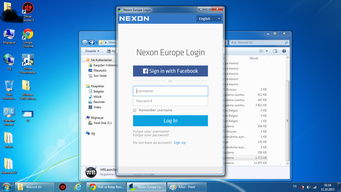This screenshot has height=192, width=341.
Task: Open the Forgot your password link
Action: coord(151,135)
